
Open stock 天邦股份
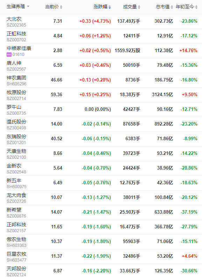[x=16, y=269]
